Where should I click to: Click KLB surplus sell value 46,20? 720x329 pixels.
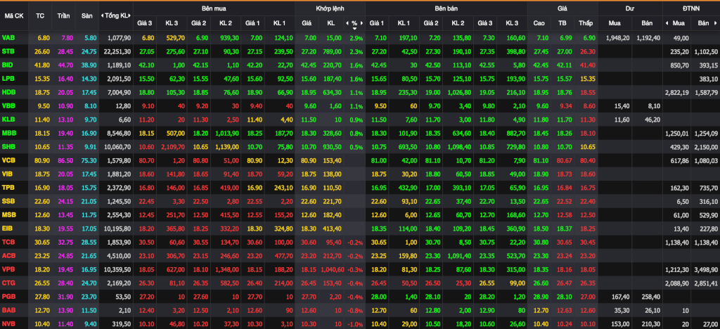point(652,120)
